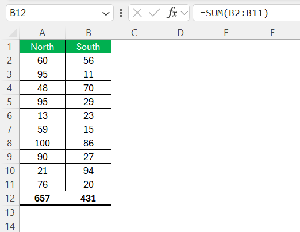
Task: Open the Insert Function fx icon
Action: (172, 13)
